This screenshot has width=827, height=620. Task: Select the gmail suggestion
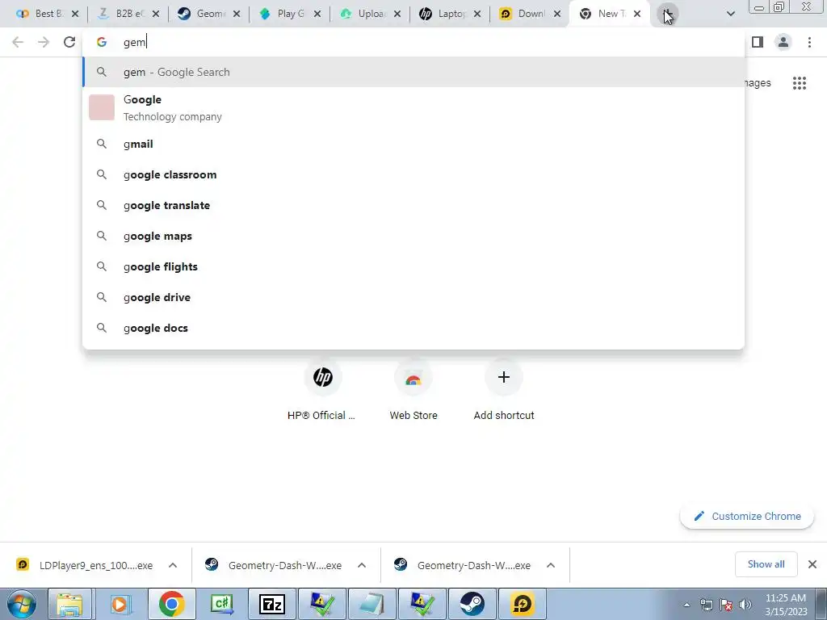(x=413, y=144)
